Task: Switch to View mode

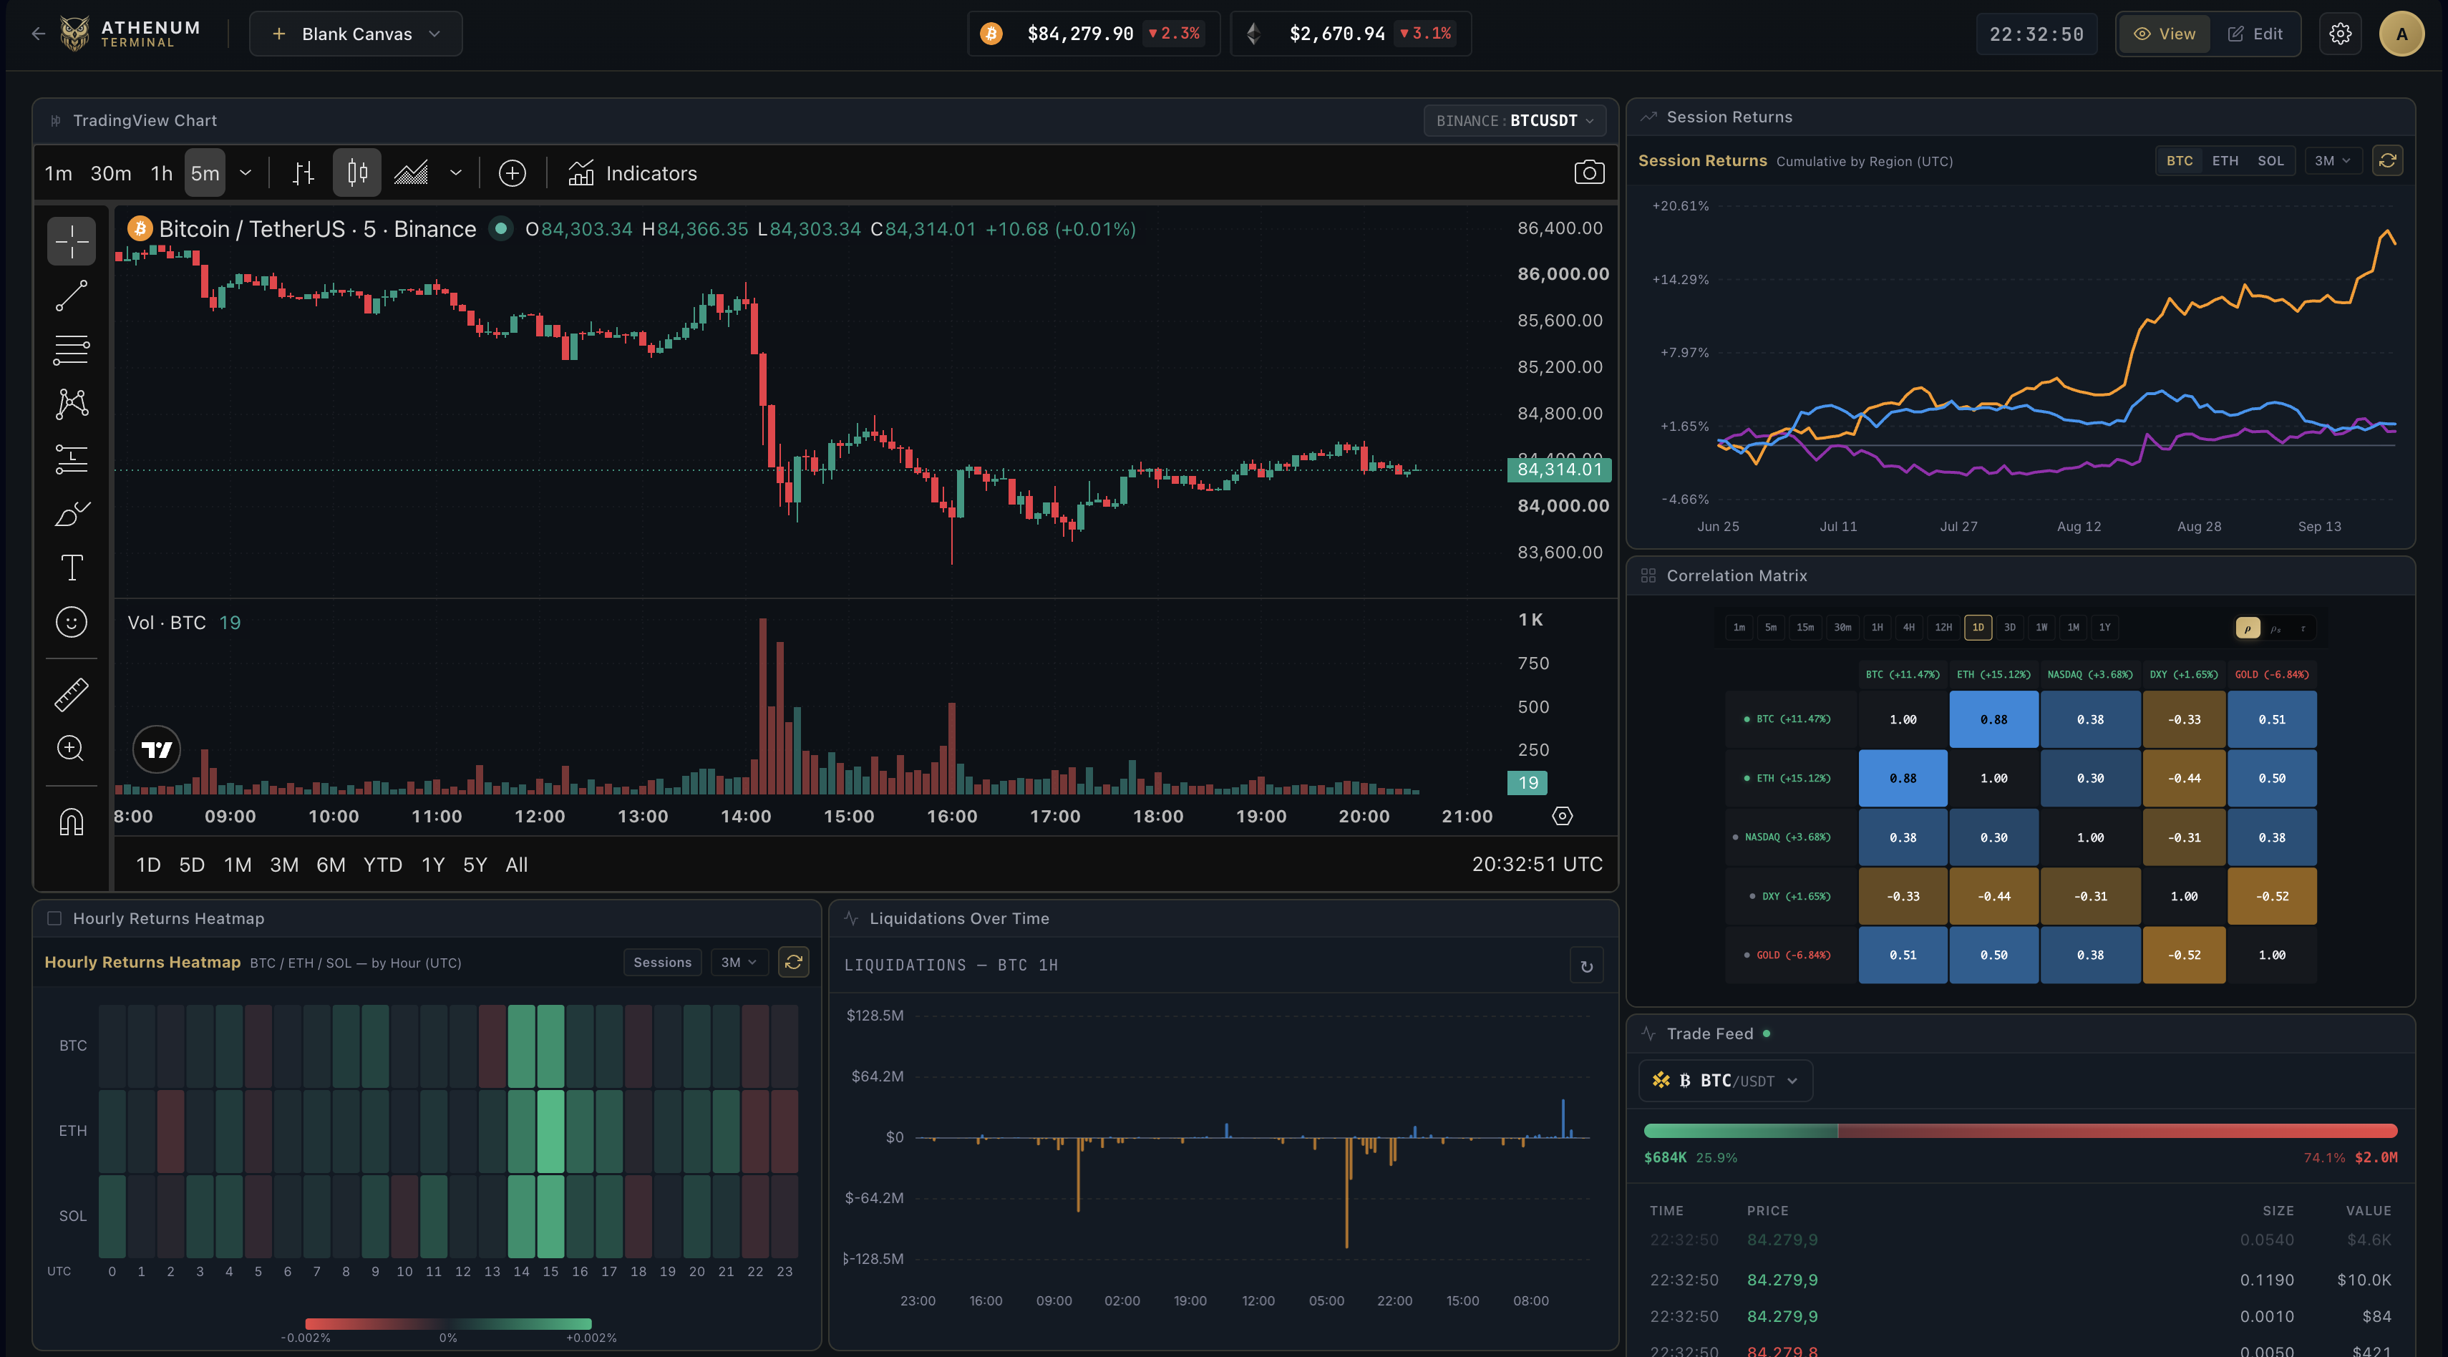Action: coord(2164,34)
